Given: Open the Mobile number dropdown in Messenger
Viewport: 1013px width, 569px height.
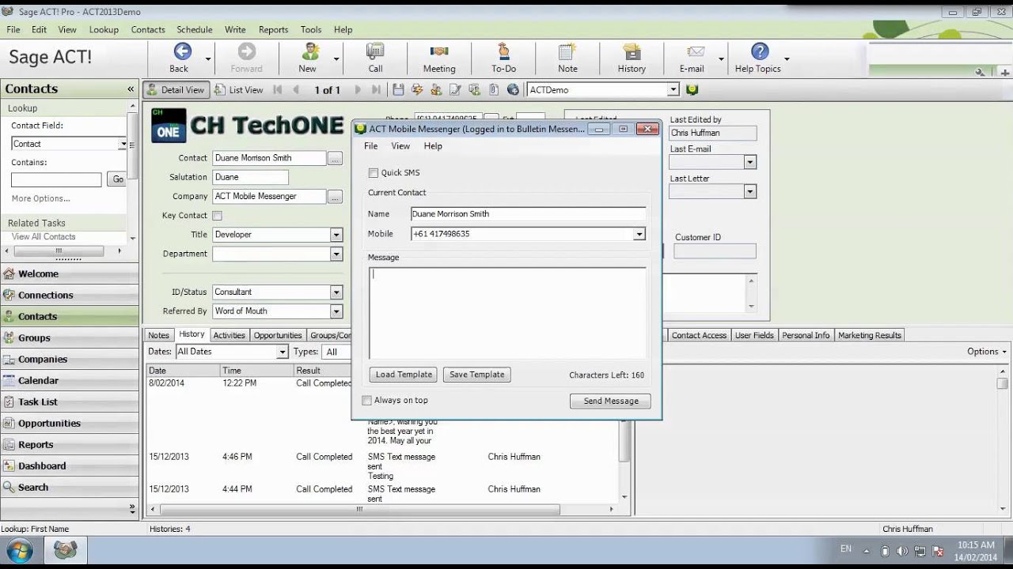Looking at the screenshot, I should [639, 234].
